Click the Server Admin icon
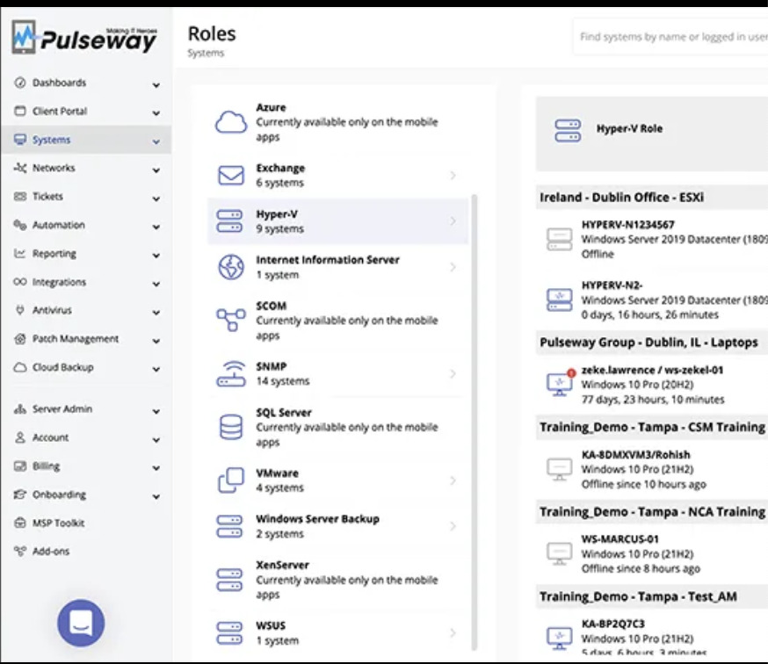Image resolution: width=768 pixels, height=664 pixels. click(19, 409)
